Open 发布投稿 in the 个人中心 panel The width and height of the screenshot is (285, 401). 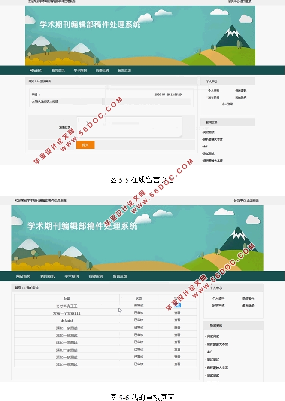(214, 98)
